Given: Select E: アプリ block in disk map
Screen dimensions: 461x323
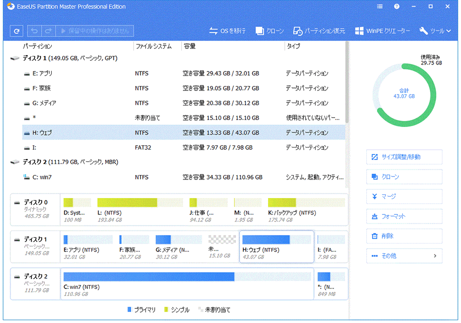Looking at the screenshot, I should (88, 247).
